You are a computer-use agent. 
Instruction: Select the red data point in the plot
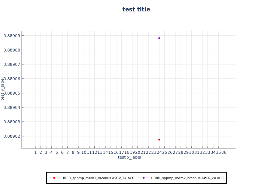click(x=159, y=139)
